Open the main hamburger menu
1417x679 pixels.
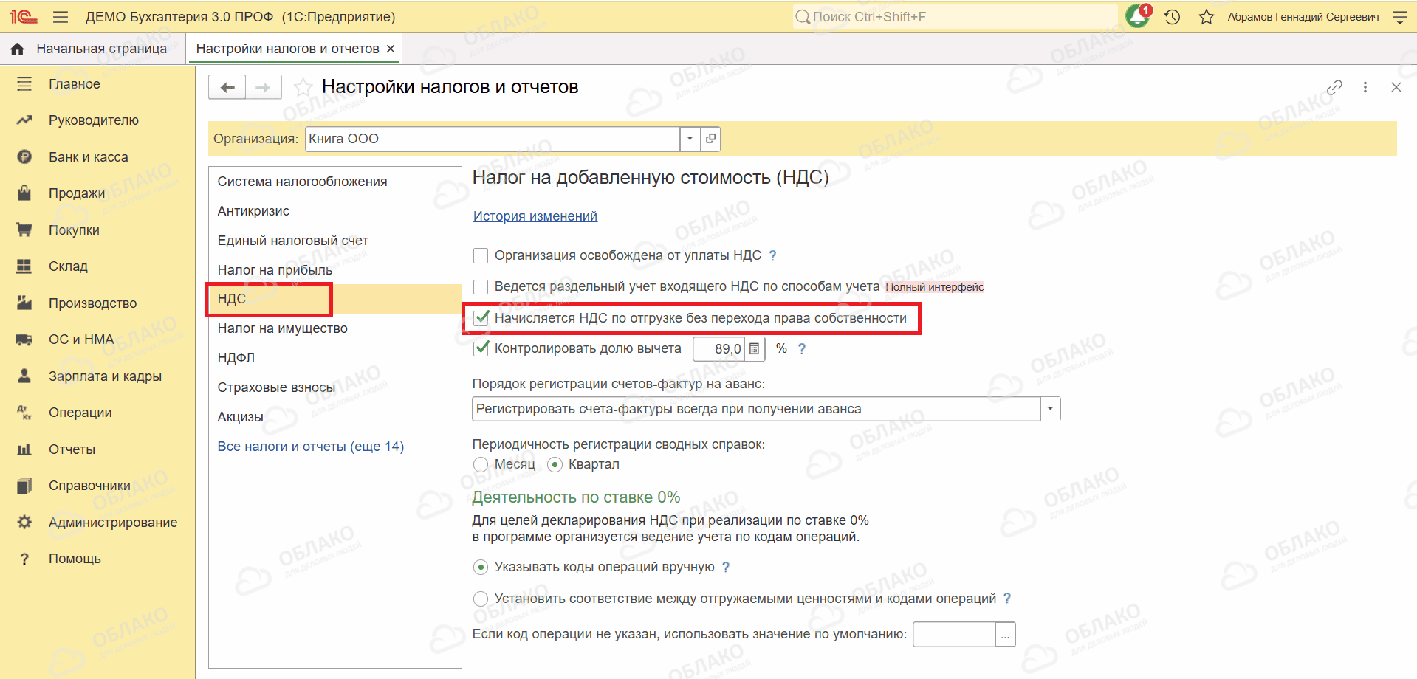61,17
